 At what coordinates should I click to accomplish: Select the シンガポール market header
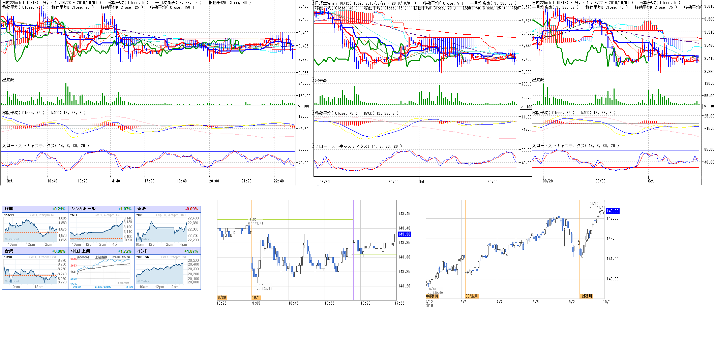click(83, 209)
